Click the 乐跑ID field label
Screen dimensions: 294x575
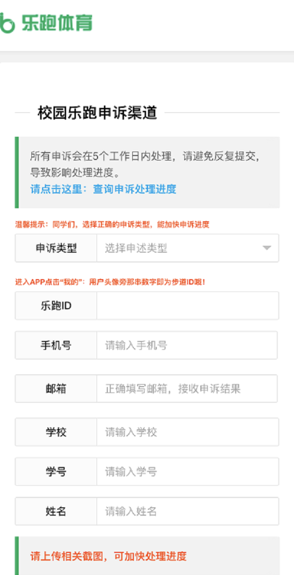[x=56, y=306]
